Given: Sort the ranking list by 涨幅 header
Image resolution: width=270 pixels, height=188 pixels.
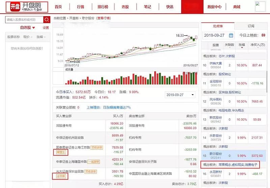Looking at the screenshot, I should [x=242, y=45].
